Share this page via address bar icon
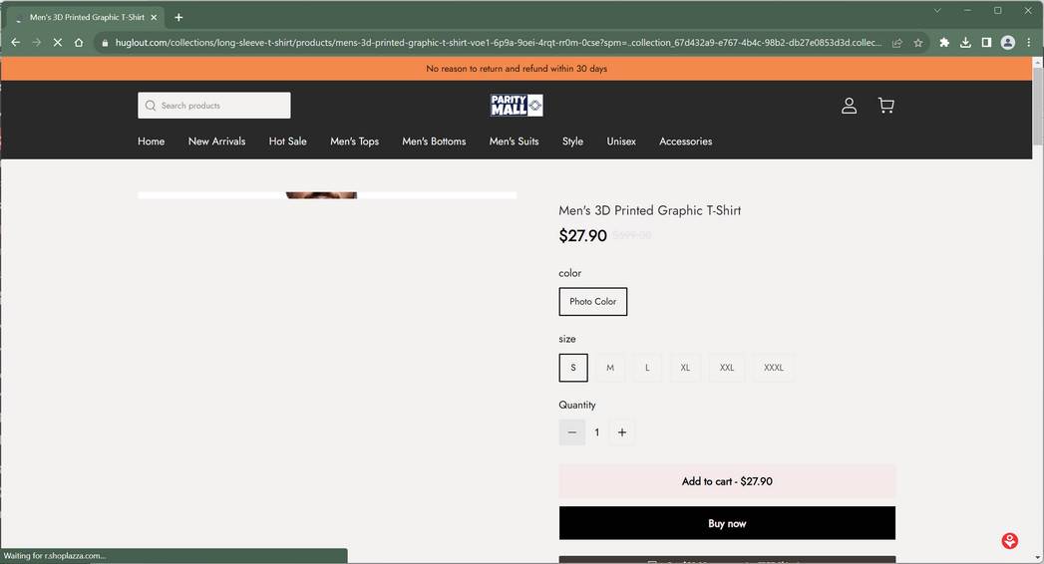Viewport: 1044px width, 564px height. 896,43
